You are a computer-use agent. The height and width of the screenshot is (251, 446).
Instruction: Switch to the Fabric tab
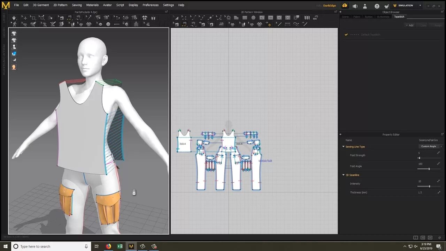coord(357,17)
